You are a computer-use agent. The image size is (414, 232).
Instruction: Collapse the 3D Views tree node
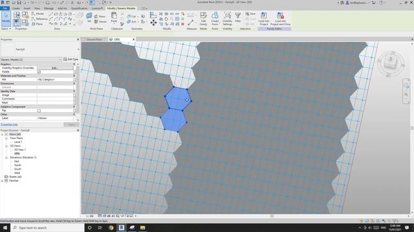6,146
